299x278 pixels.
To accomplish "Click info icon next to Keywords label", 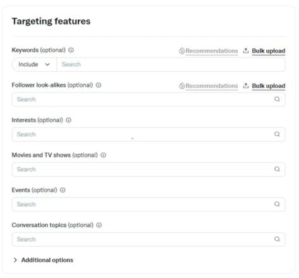I will (x=71, y=50).
